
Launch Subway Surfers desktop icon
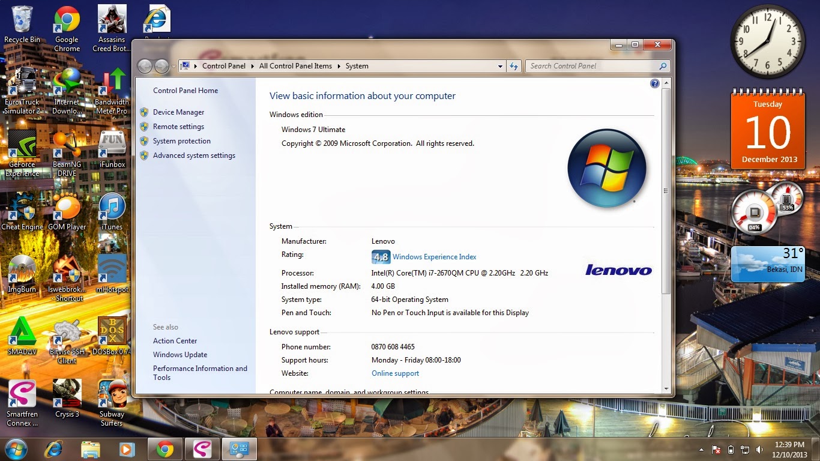(112, 403)
